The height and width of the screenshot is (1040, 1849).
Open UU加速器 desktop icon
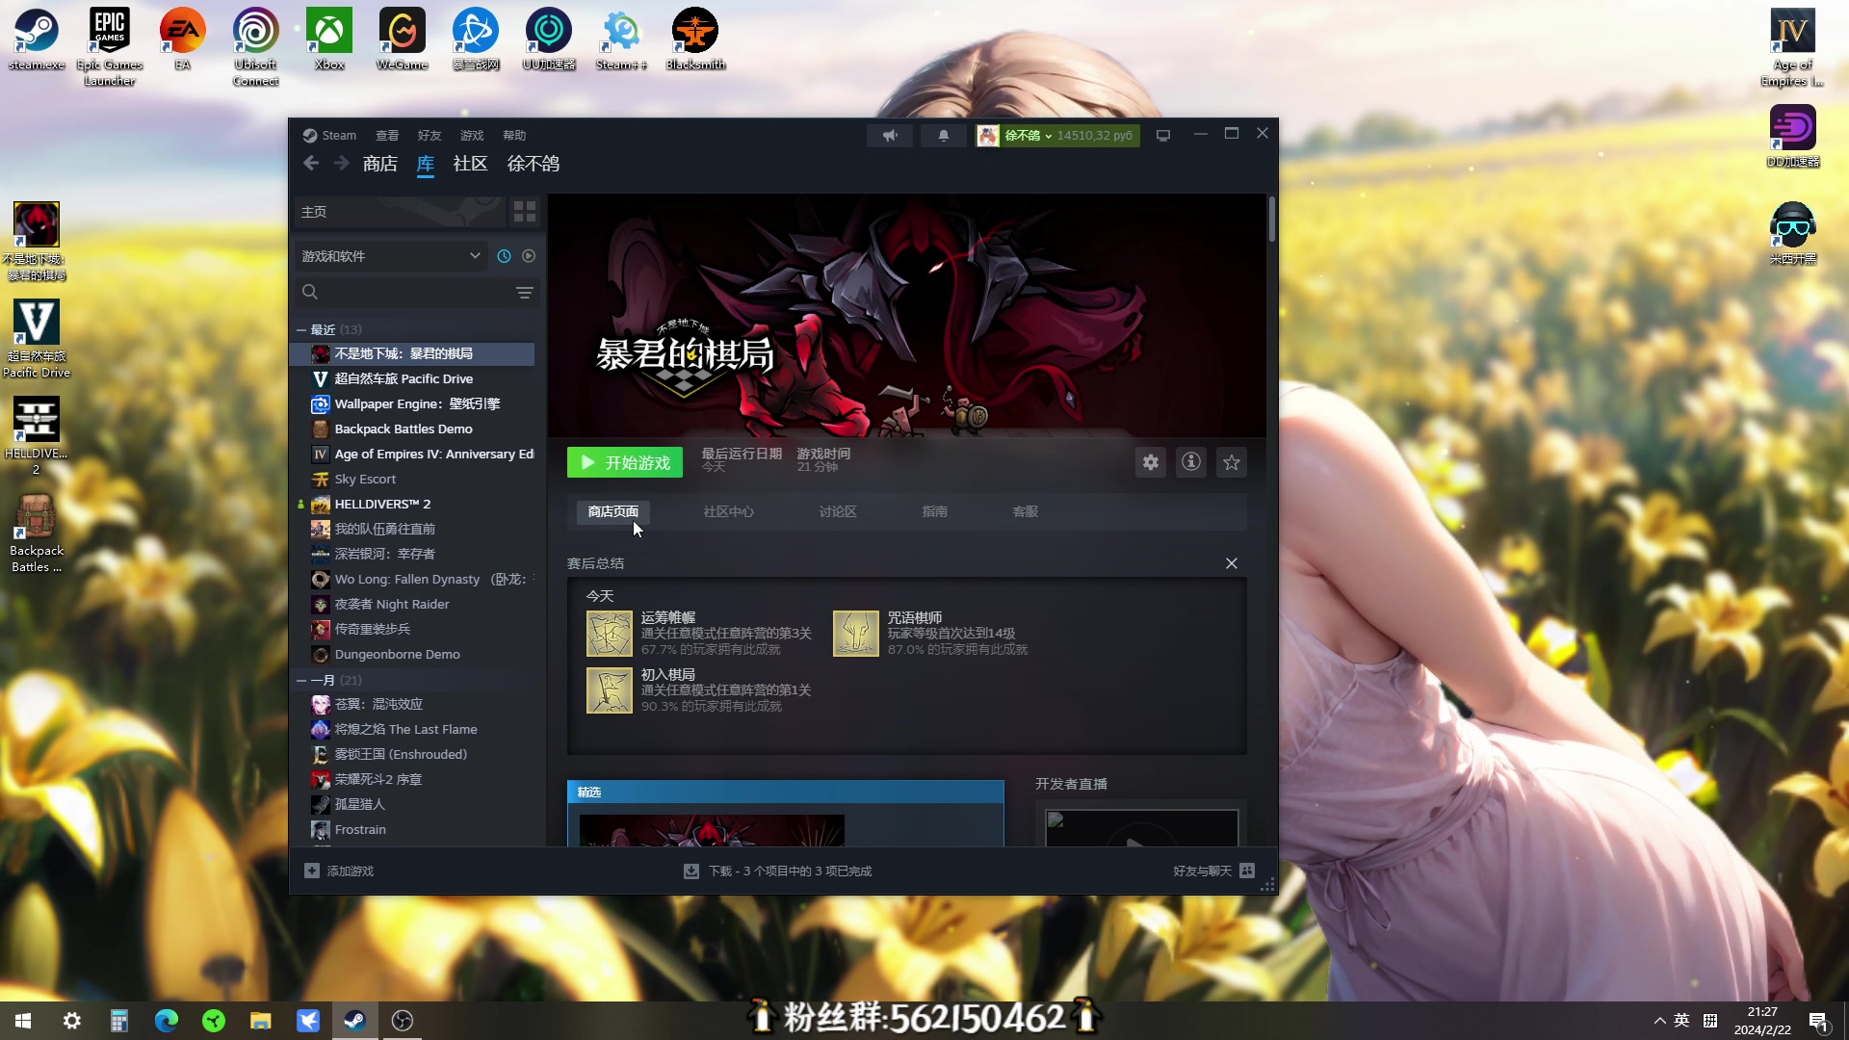[x=549, y=39]
